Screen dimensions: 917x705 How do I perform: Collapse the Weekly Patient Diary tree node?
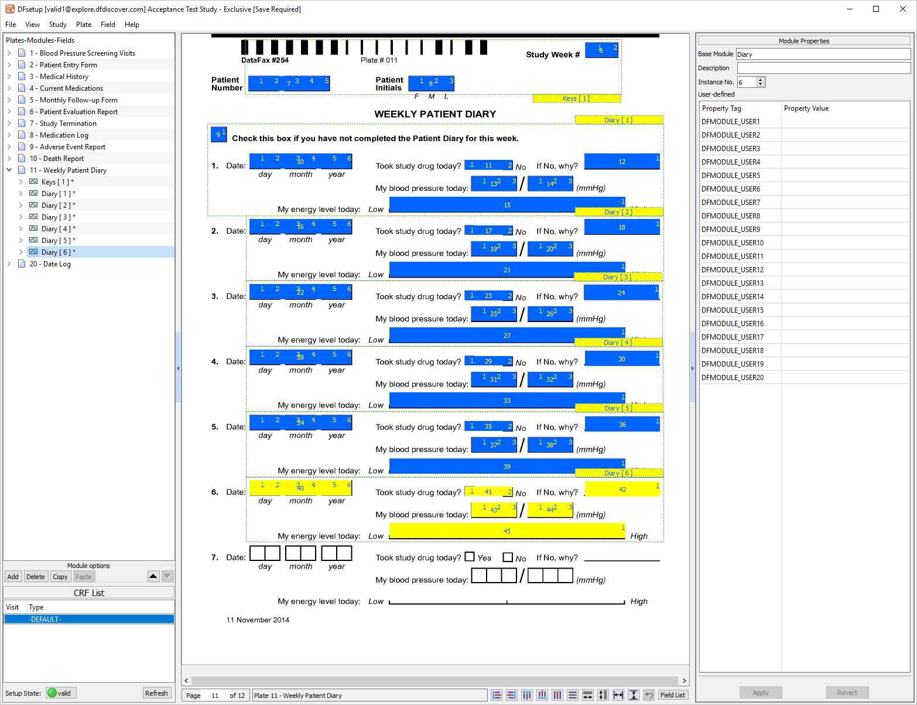tap(9, 170)
